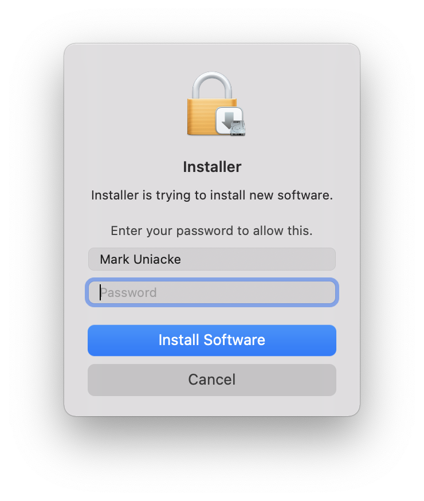Click the 'Installer is trying to install' message
Screen dimensions: 424x501
212,195
